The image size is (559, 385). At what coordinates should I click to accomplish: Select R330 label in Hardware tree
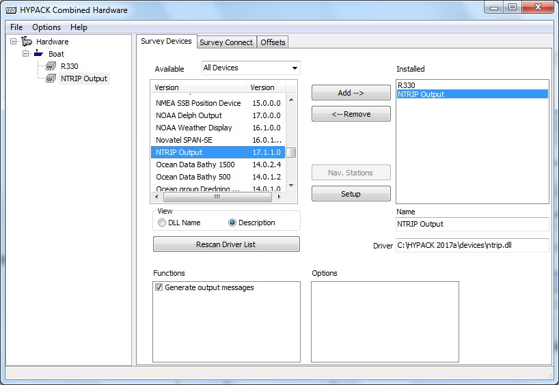70,66
